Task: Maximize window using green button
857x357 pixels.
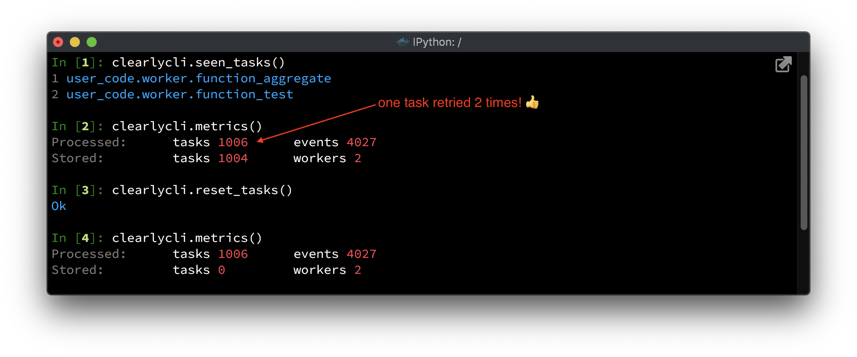Action: pyautogui.click(x=92, y=42)
